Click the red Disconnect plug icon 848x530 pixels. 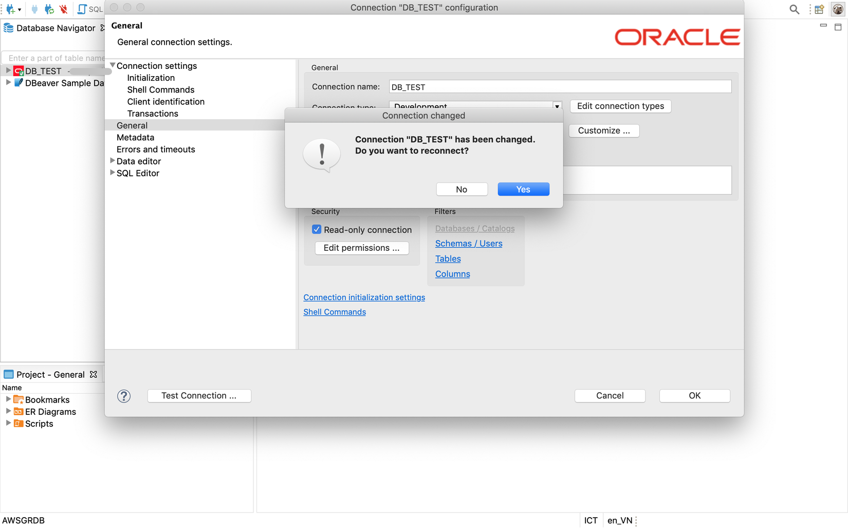click(64, 9)
